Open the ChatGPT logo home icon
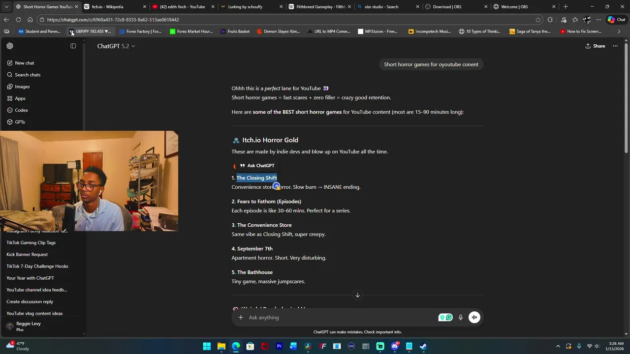The height and width of the screenshot is (354, 630). 10,46
